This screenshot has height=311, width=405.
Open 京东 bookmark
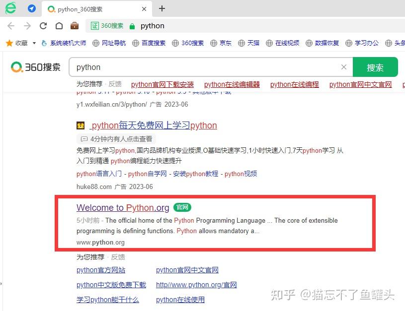pos(221,43)
